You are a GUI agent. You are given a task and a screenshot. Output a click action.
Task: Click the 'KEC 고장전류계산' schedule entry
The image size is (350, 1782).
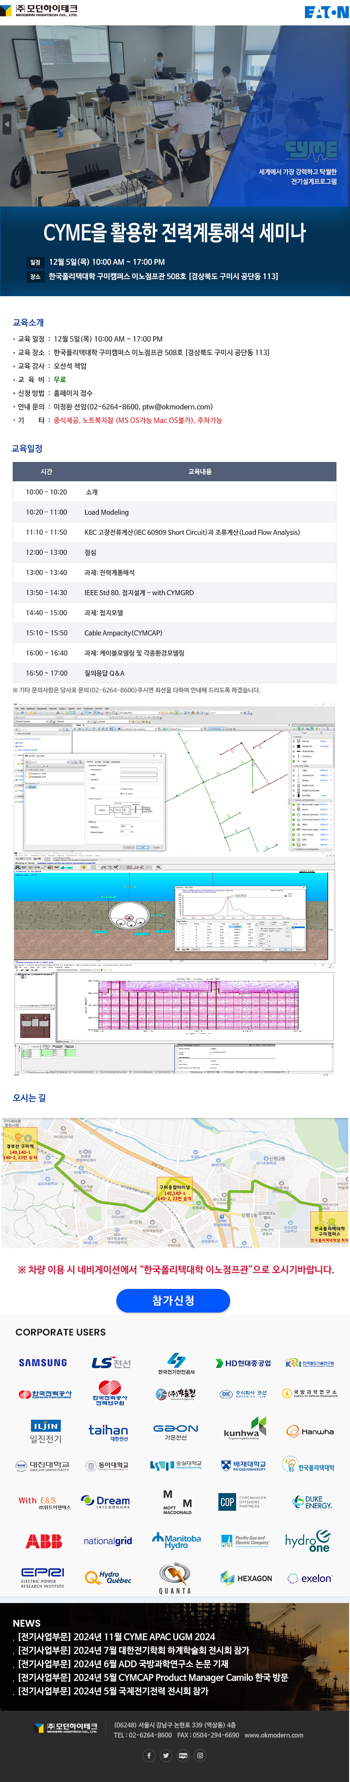192,532
